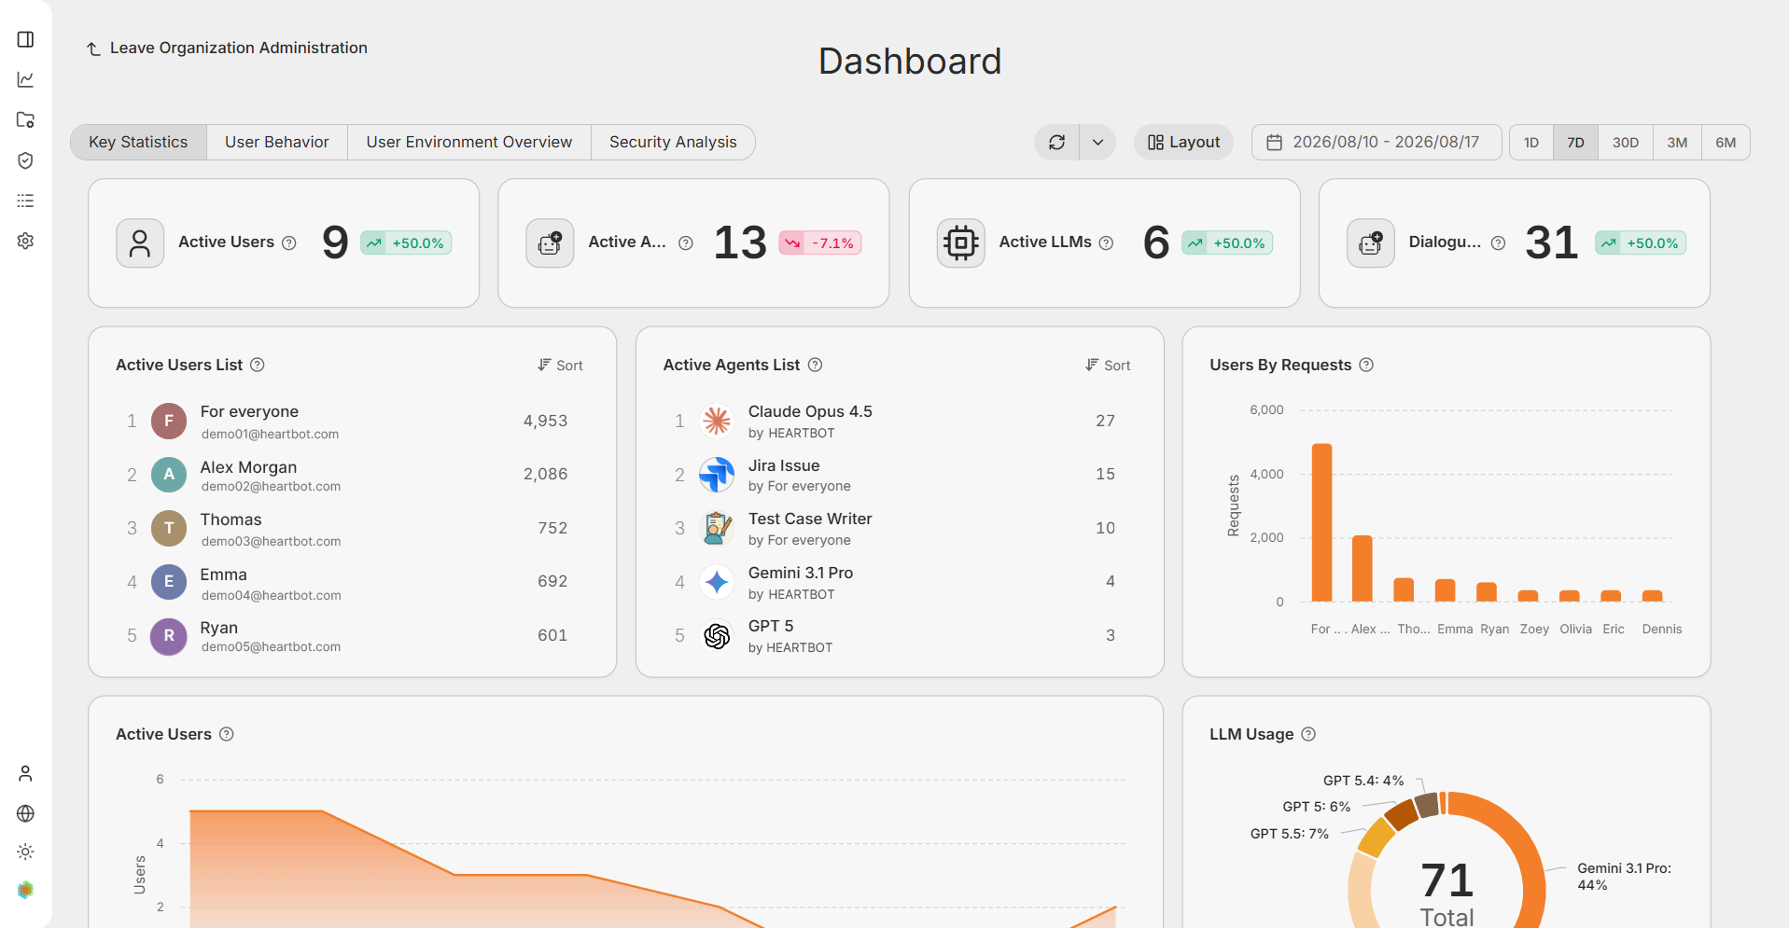Click the tallest For everyone requests bar

pos(1321,522)
